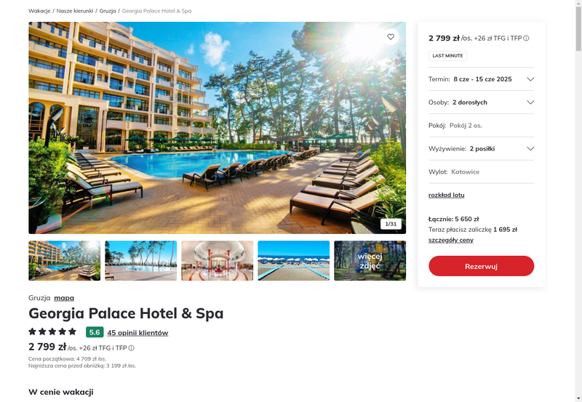Expand the Wyżywienie meals dropdown
Screen dimensions: 582x402
pos(481,149)
